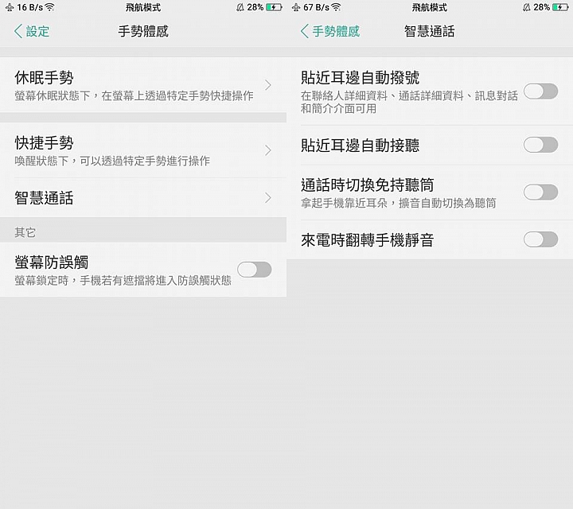Tap 貼近耳邊自動撥號 title text
Screen dimensions: 573x509
pos(360,77)
